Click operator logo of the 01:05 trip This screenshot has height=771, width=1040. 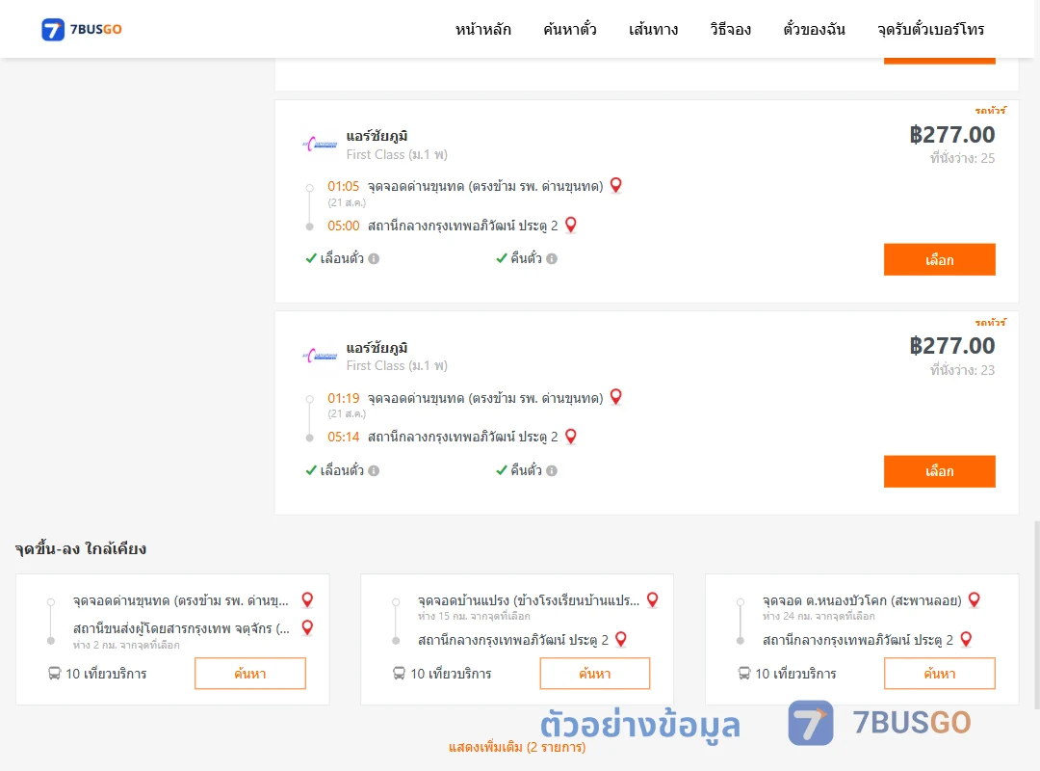pyautogui.click(x=320, y=144)
